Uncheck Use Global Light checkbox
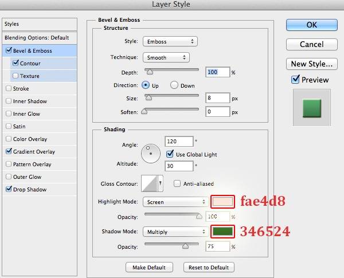 coord(170,154)
